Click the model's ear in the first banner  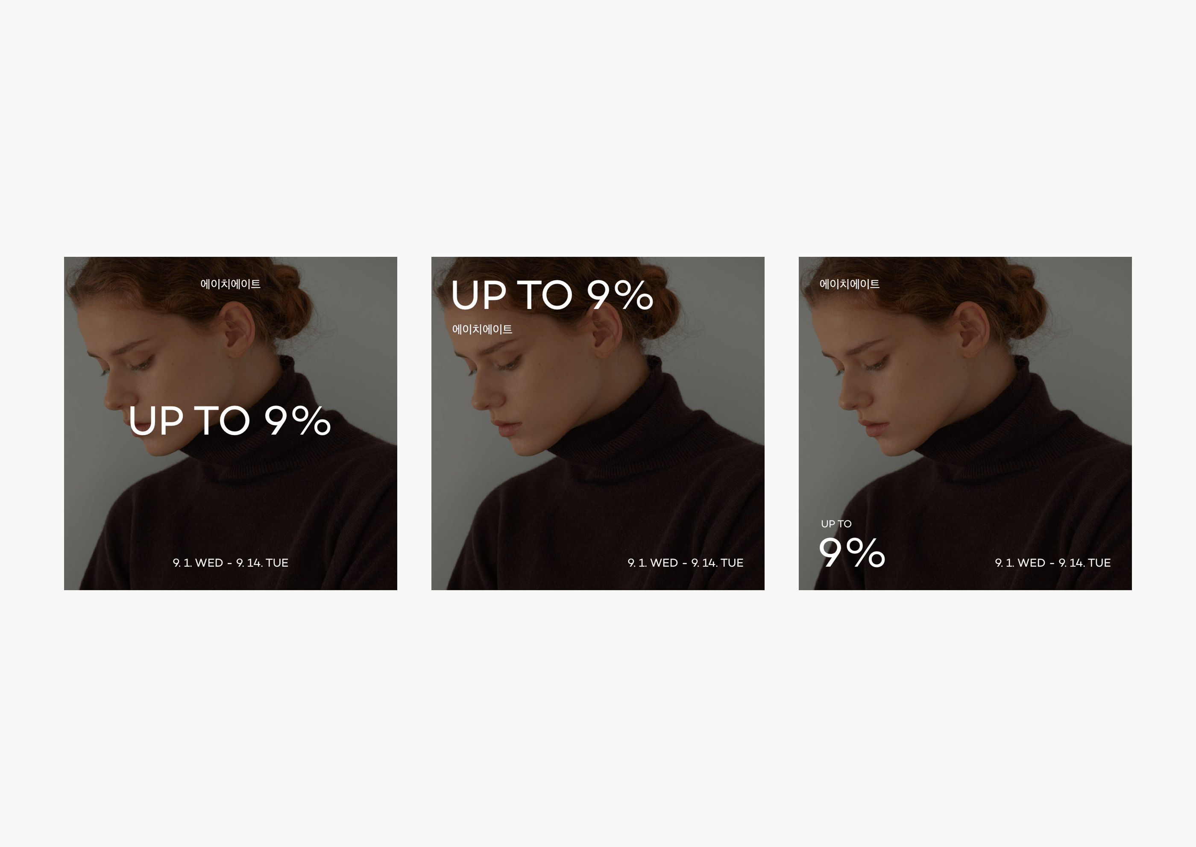(x=239, y=329)
